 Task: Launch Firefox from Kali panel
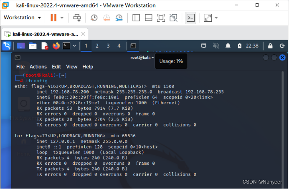[56, 45]
